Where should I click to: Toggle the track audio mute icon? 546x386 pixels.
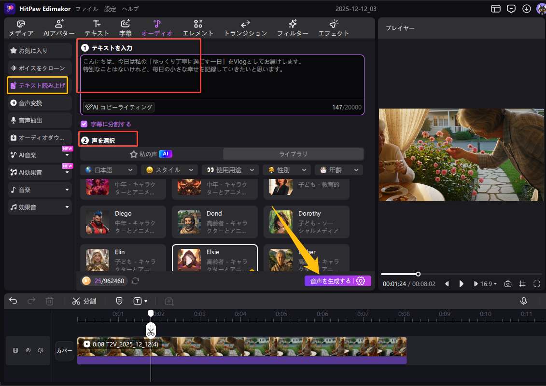[x=41, y=350]
